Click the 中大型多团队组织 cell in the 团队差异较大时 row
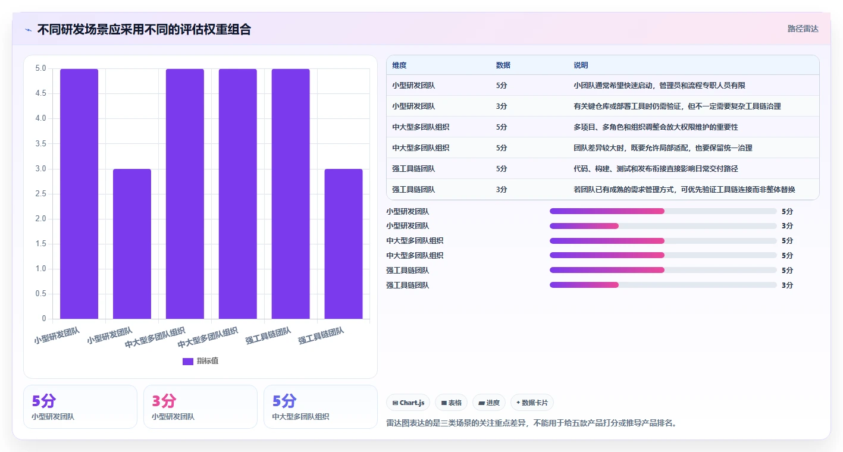The image size is (843, 452). 421,148
